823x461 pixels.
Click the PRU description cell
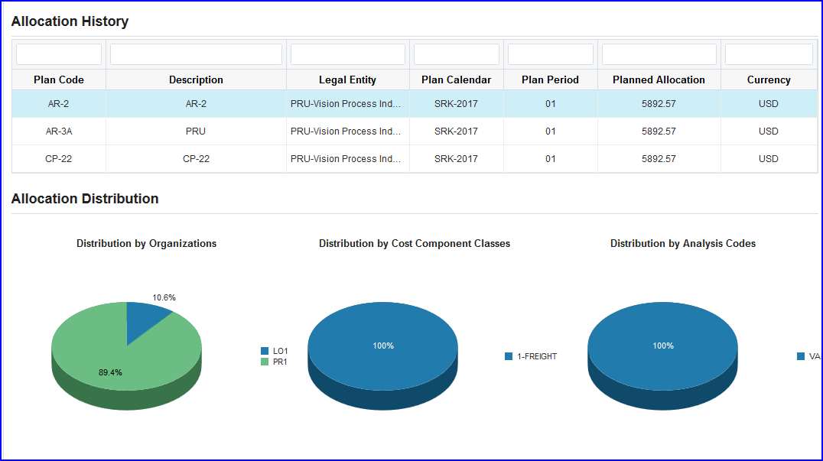pos(196,131)
